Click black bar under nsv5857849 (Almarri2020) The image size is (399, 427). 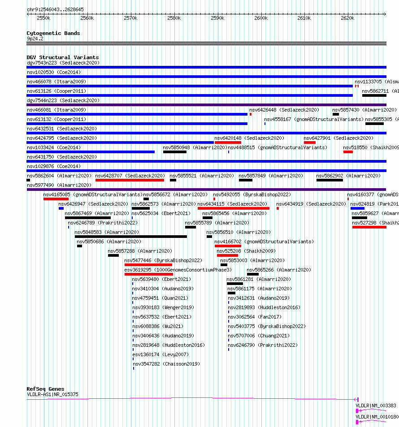coord(246,180)
